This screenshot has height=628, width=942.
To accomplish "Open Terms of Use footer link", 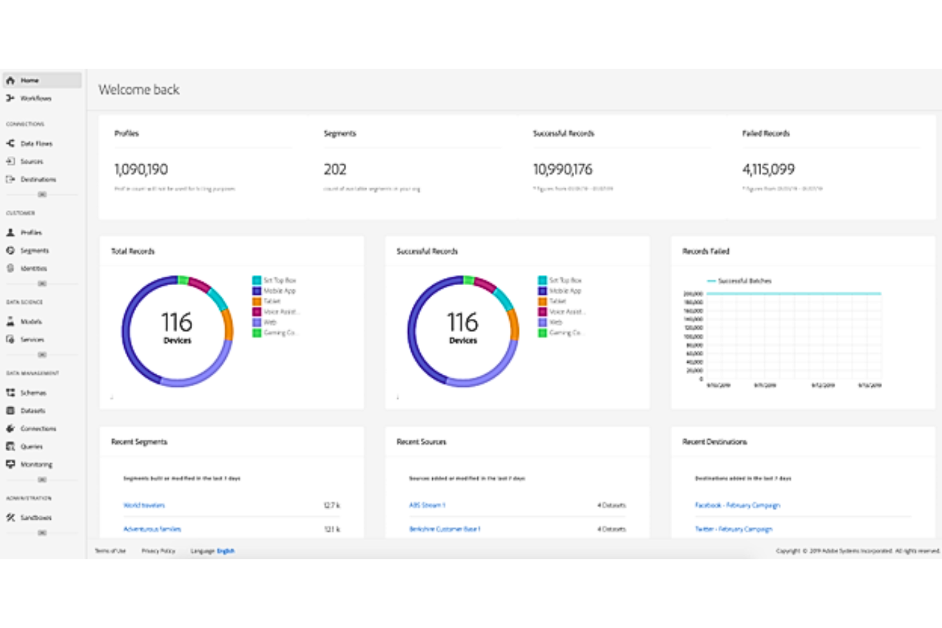I will (x=110, y=551).
